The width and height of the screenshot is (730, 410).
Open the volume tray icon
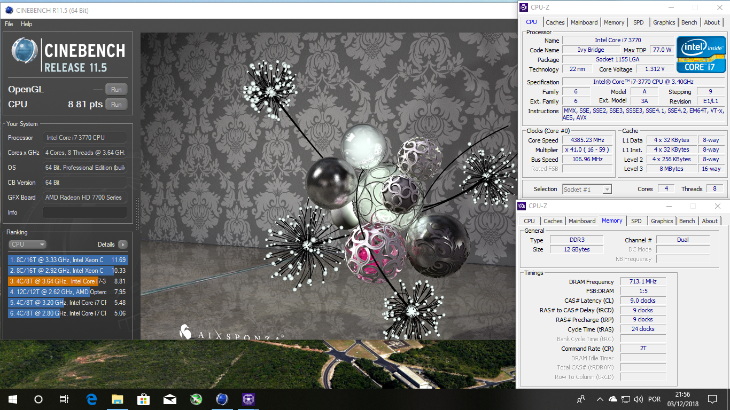coord(638,399)
